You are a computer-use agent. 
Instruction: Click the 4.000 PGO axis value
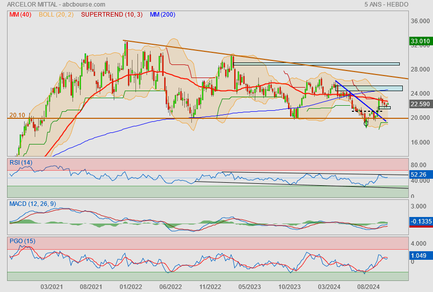pyautogui.click(x=418, y=243)
